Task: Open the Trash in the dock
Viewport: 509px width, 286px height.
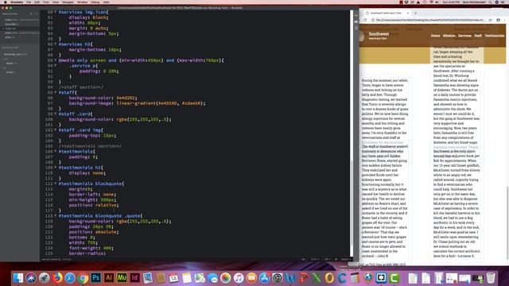Action: tap(491, 278)
